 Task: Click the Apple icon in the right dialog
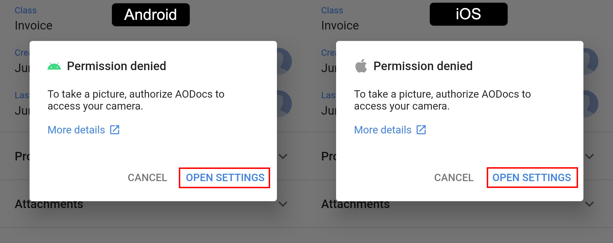point(361,66)
